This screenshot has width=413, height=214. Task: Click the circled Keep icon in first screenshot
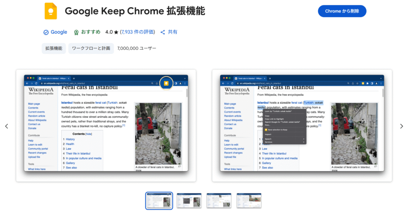click(166, 83)
